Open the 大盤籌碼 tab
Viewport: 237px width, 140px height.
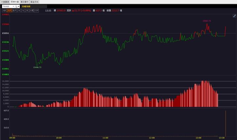pos(5,2)
